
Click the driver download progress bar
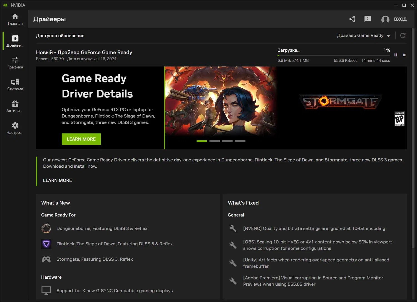click(334, 56)
